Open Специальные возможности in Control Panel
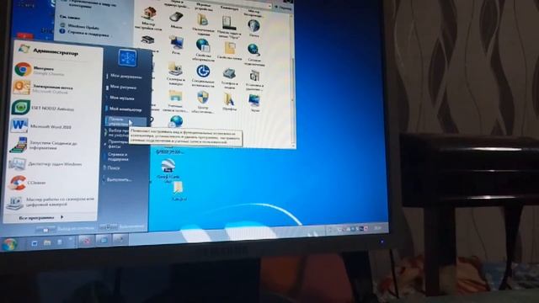This screenshot has height=303, width=539. [x=203, y=76]
